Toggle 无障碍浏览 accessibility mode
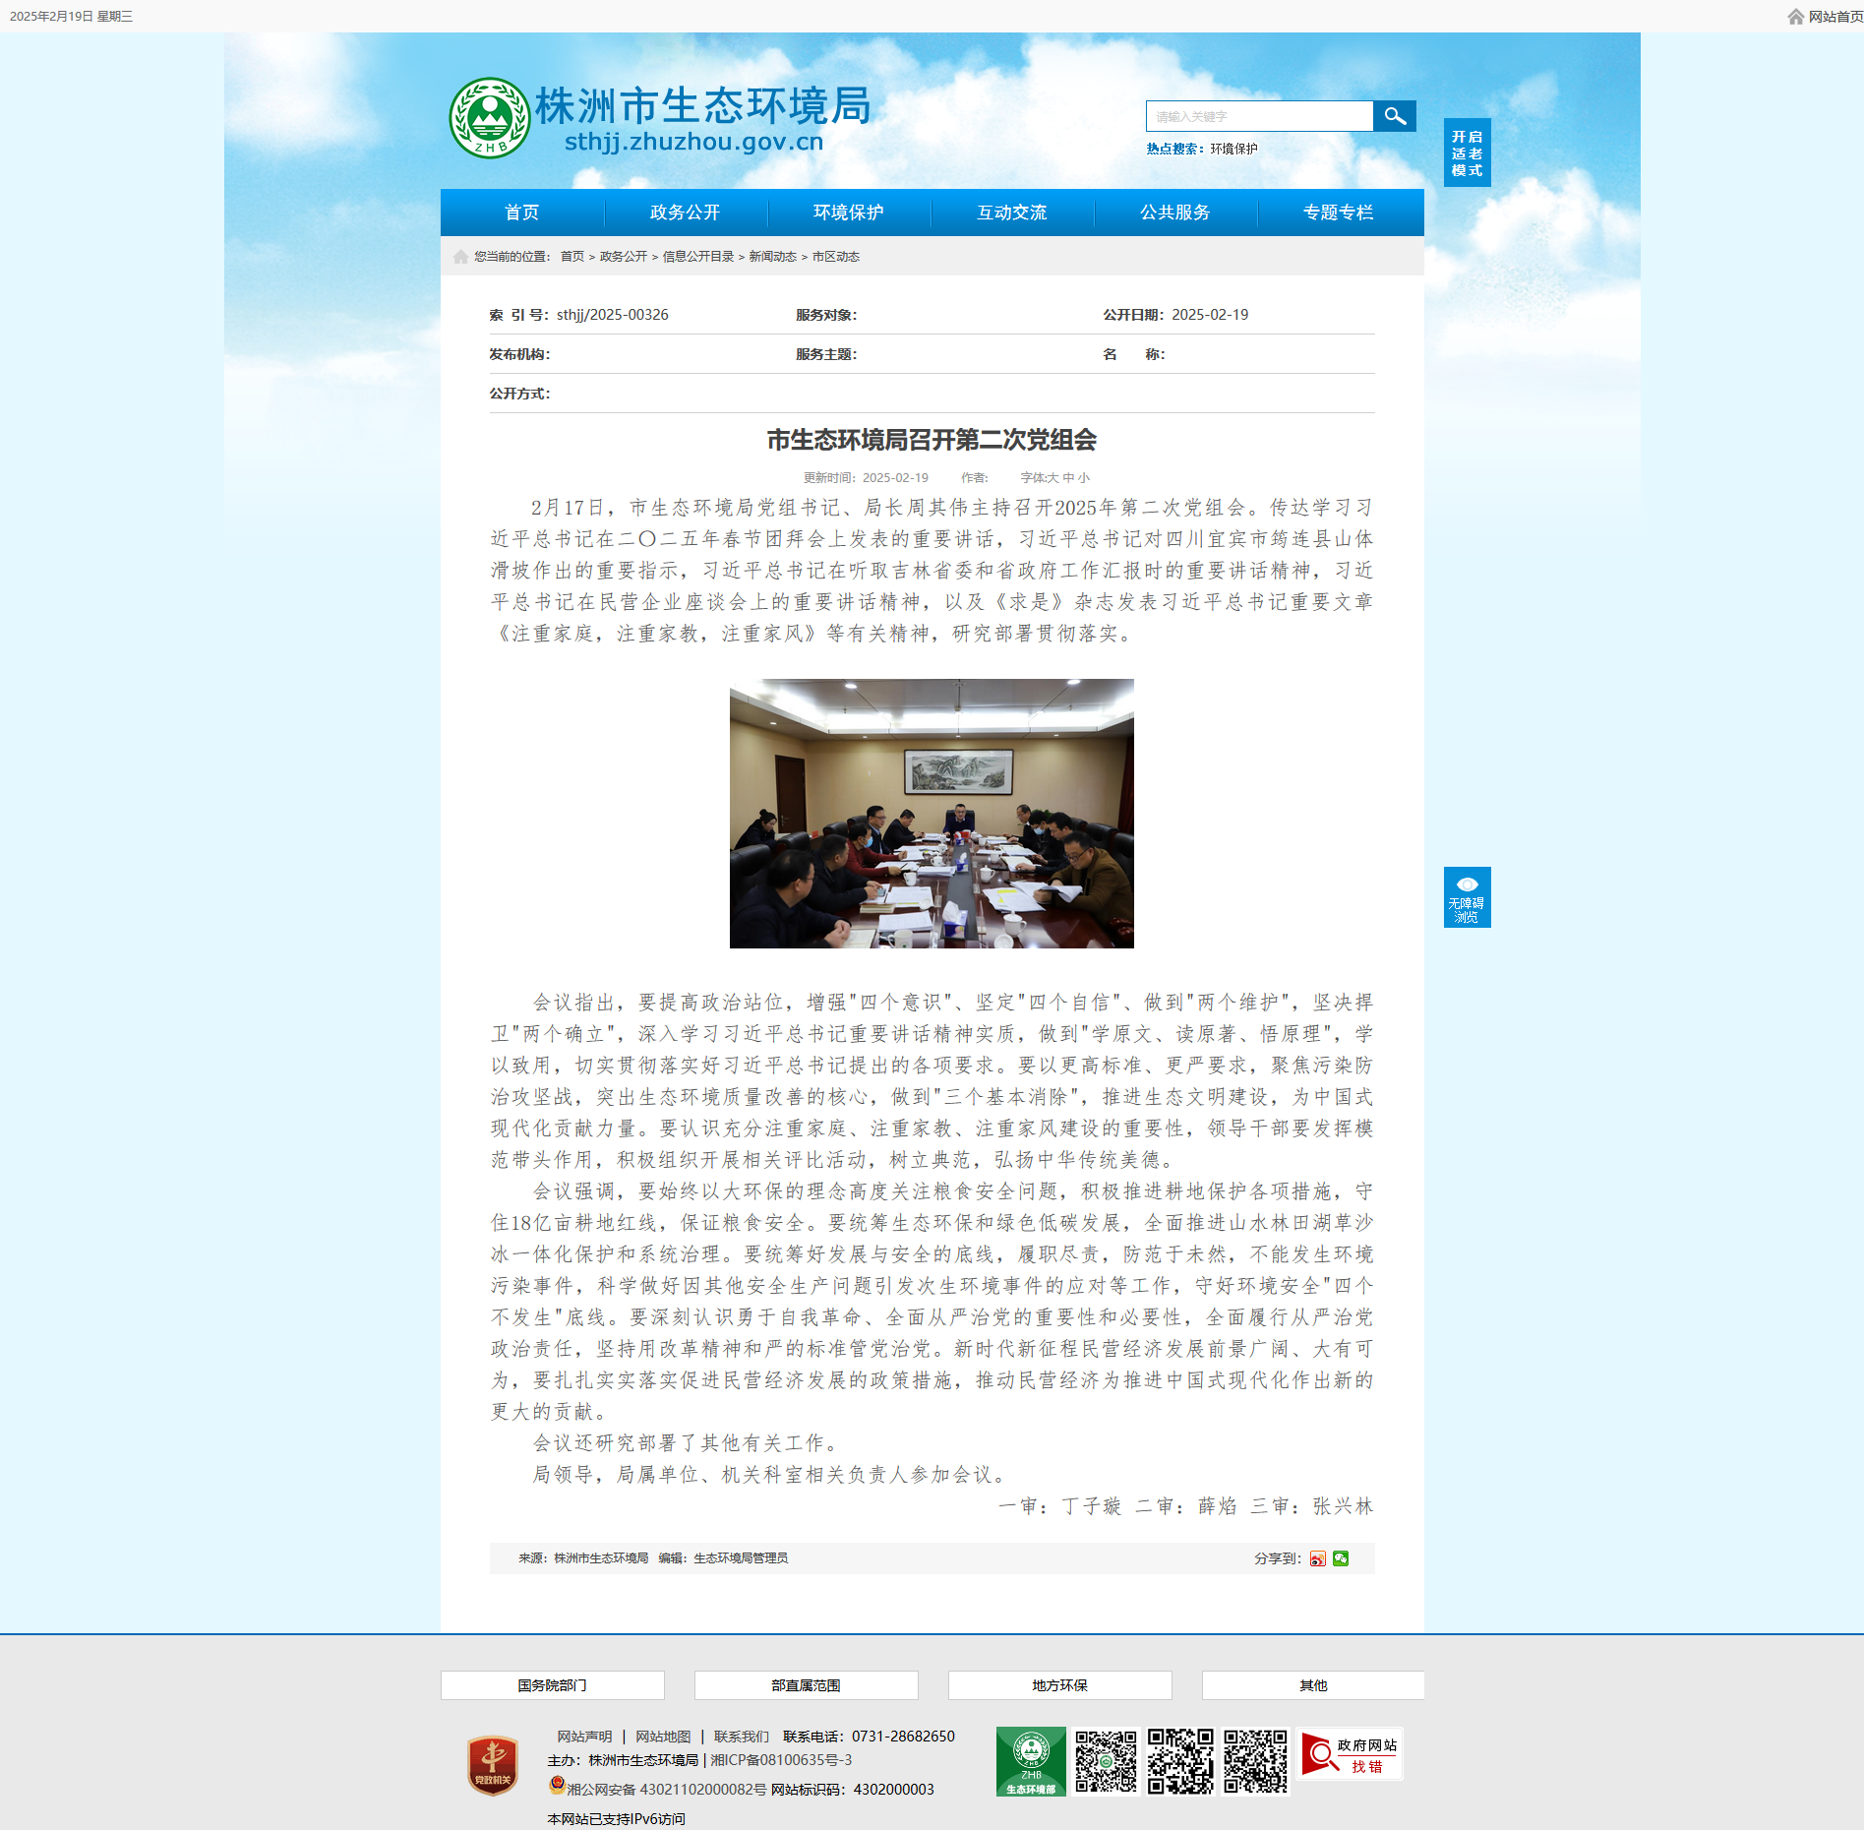 pyautogui.click(x=1467, y=897)
